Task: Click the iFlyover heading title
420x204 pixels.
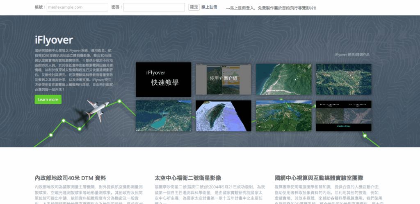Action: pyautogui.click(x=54, y=40)
